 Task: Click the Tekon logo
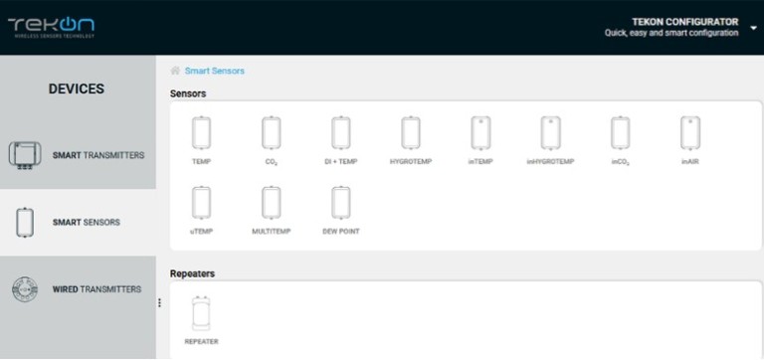coord(51,27)
